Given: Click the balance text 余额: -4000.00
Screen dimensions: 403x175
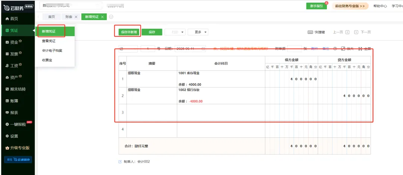Looking at the screenshot, I should click(x=190, y=101).
